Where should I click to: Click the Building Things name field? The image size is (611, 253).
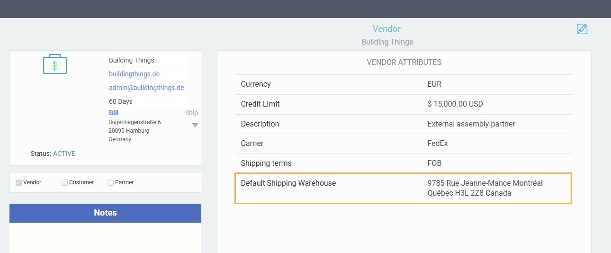tap(132, 60)
